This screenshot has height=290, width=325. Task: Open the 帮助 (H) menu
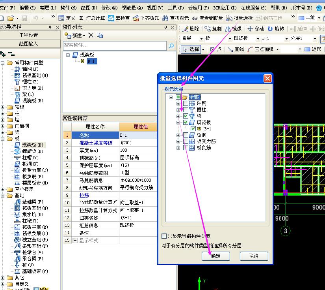coord(279,8)
